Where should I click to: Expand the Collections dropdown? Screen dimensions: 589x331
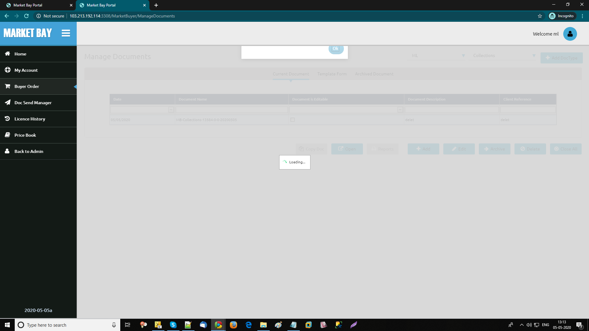point(534,56)
